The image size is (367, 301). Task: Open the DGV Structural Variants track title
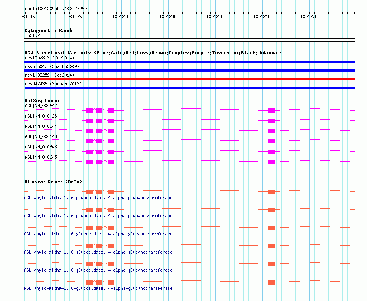[153, 53]
